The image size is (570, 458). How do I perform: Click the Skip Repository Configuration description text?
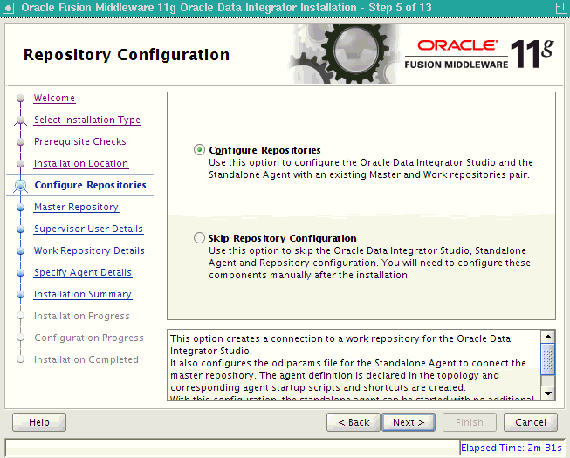tap(369, 263)
